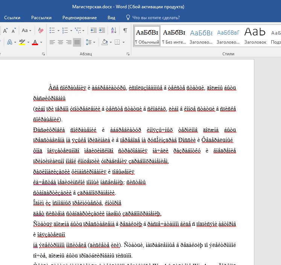
Task: Toggle right text alignment
Action: click(x=69, y=42)
